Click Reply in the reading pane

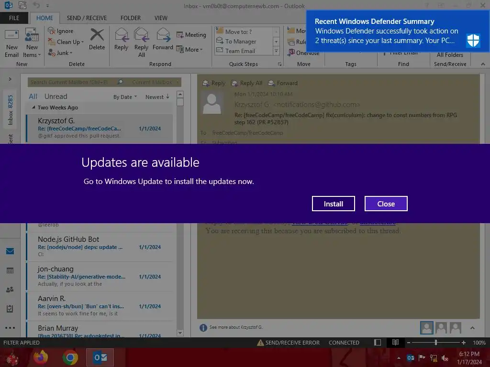tap(214, 83)
